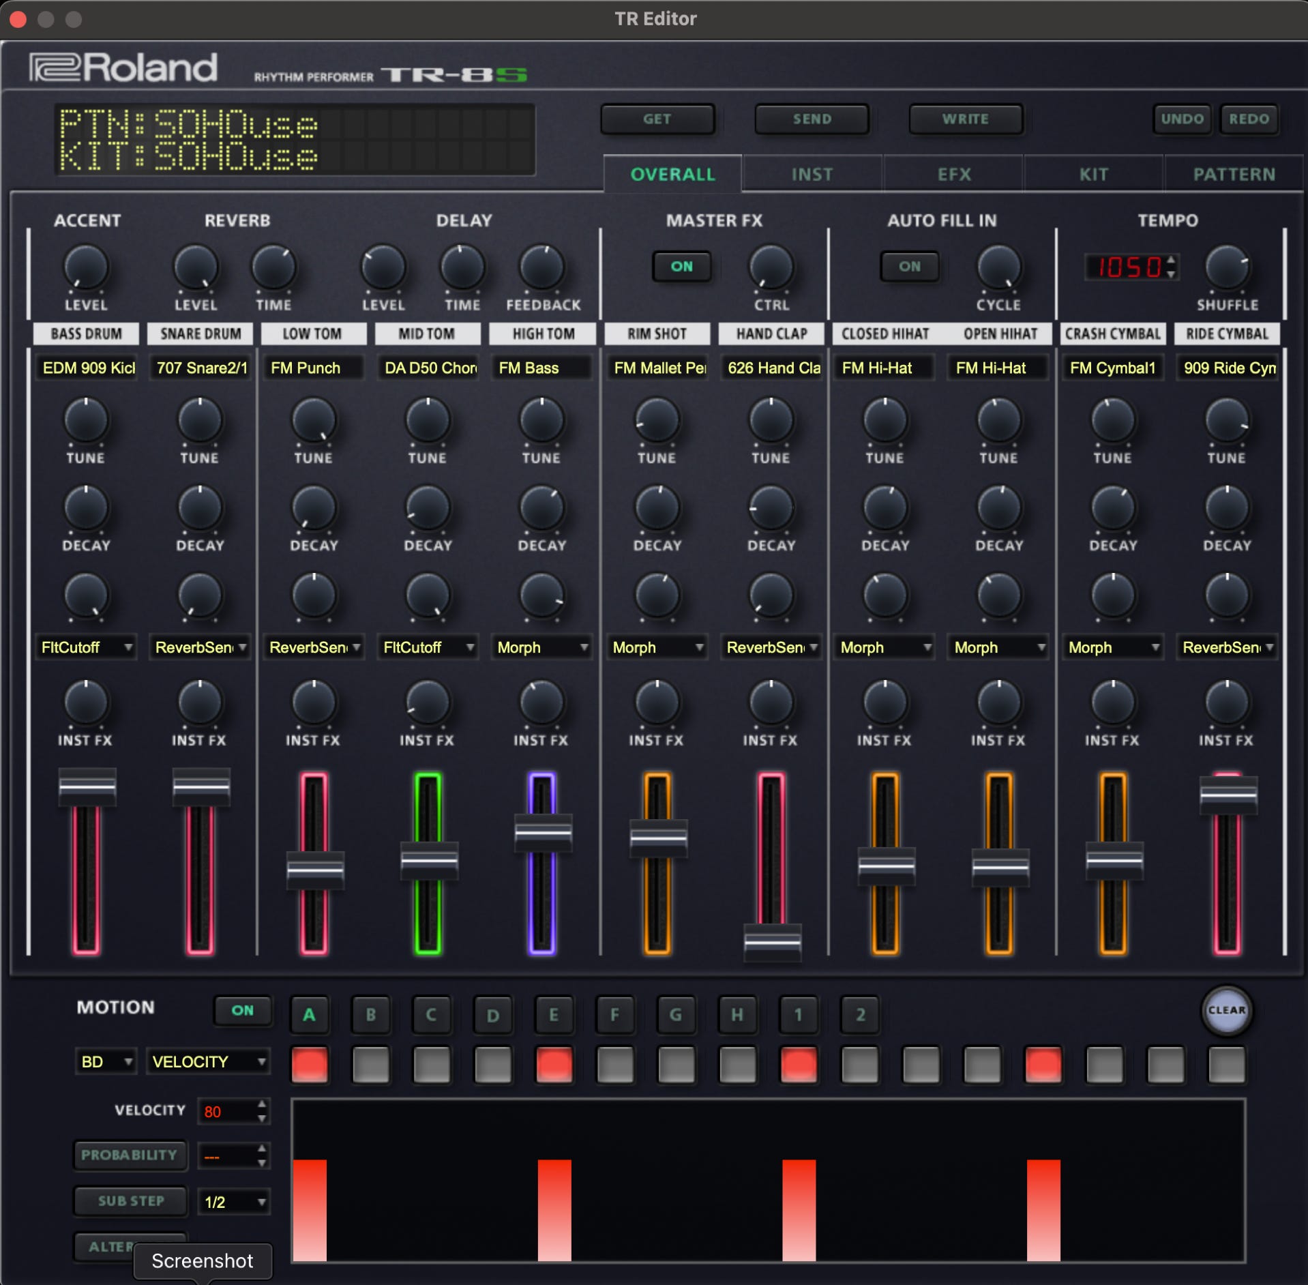
Task: Switch to the INST tab
Action: click(x=812, y=175)
